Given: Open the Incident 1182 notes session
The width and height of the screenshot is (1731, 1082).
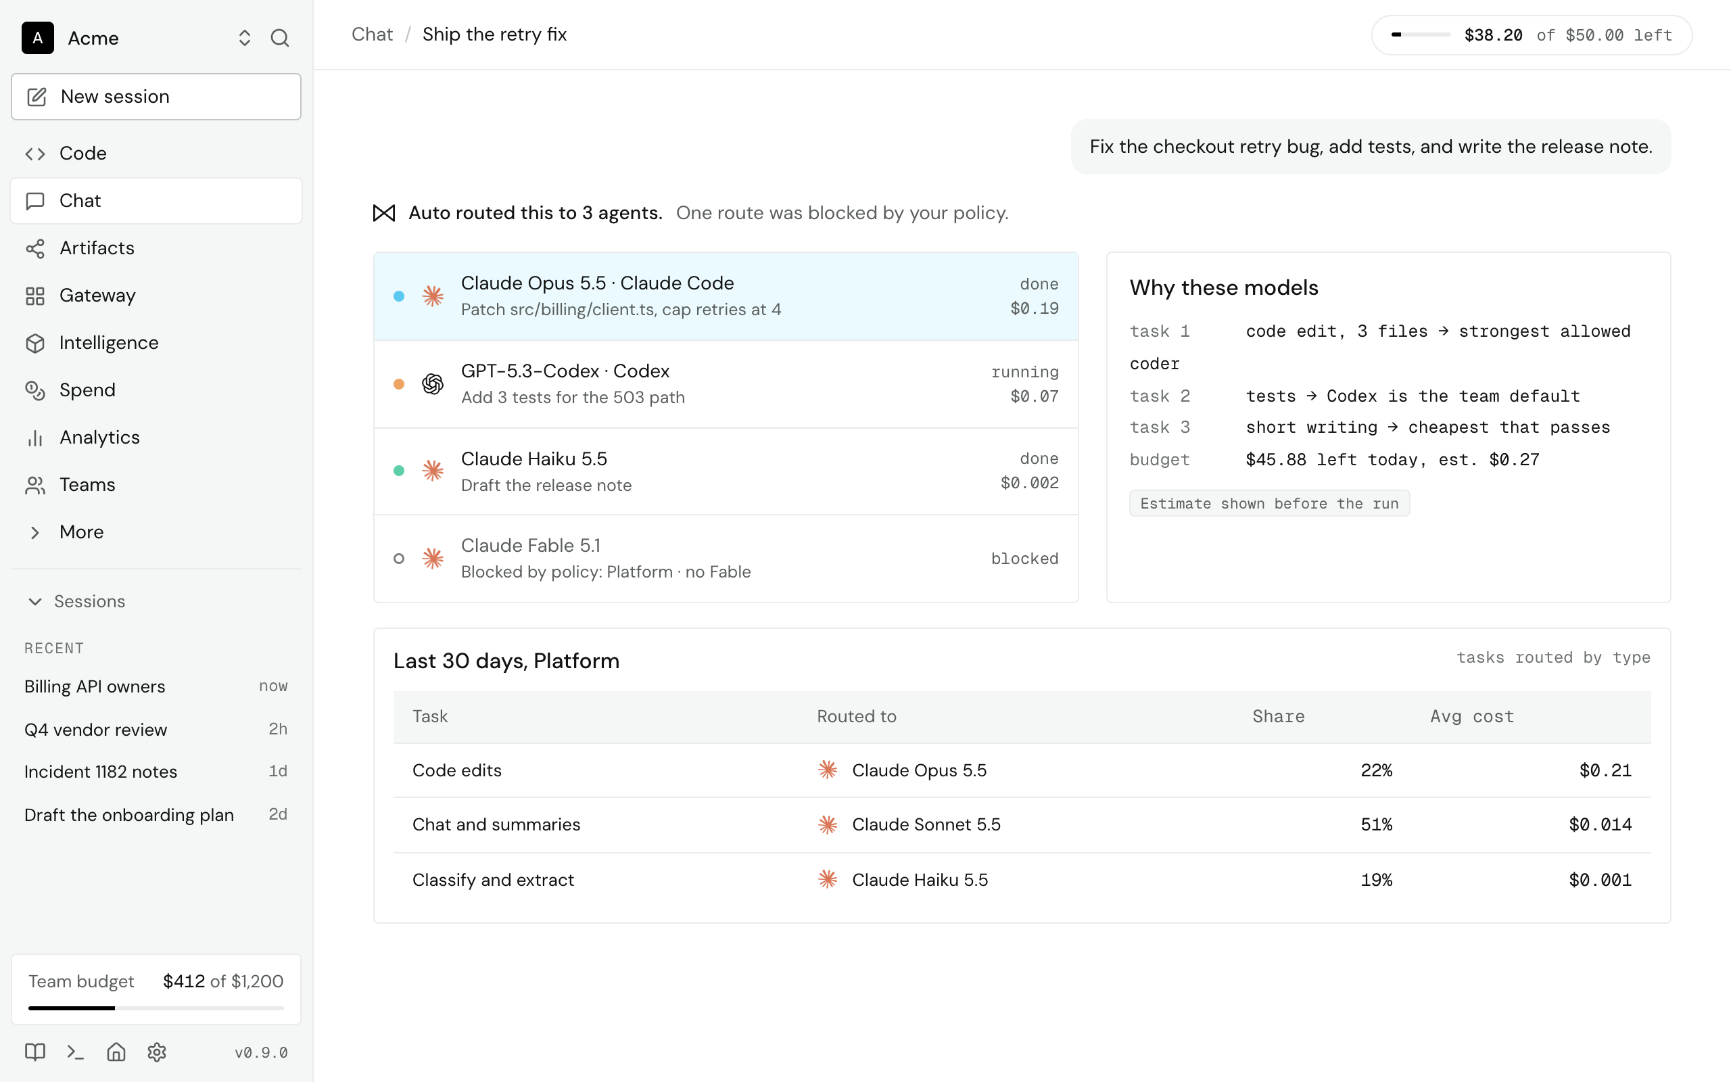Looking at the screenshot, I should (156, 772).
